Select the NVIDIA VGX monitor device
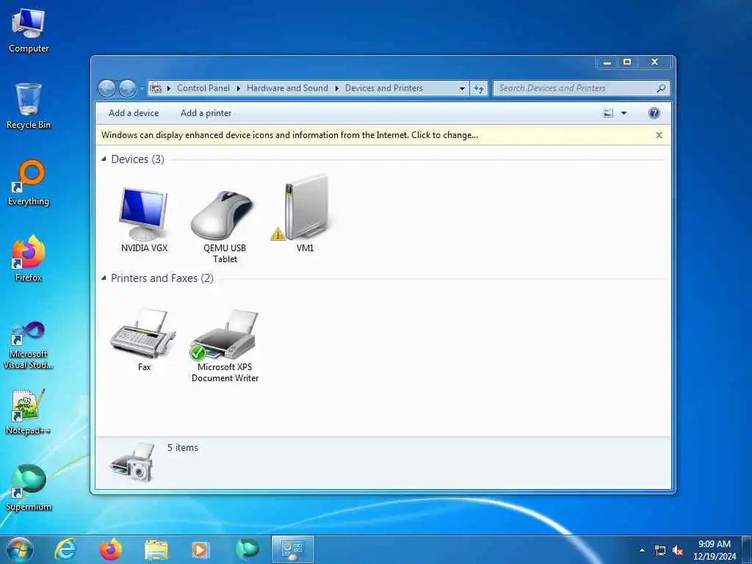Image resolution: width=752 pixels, height=564 pixels. click(144, 220)
